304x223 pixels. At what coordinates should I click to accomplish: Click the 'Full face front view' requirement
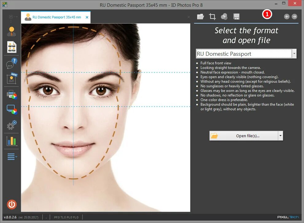(x=216, y=63)
